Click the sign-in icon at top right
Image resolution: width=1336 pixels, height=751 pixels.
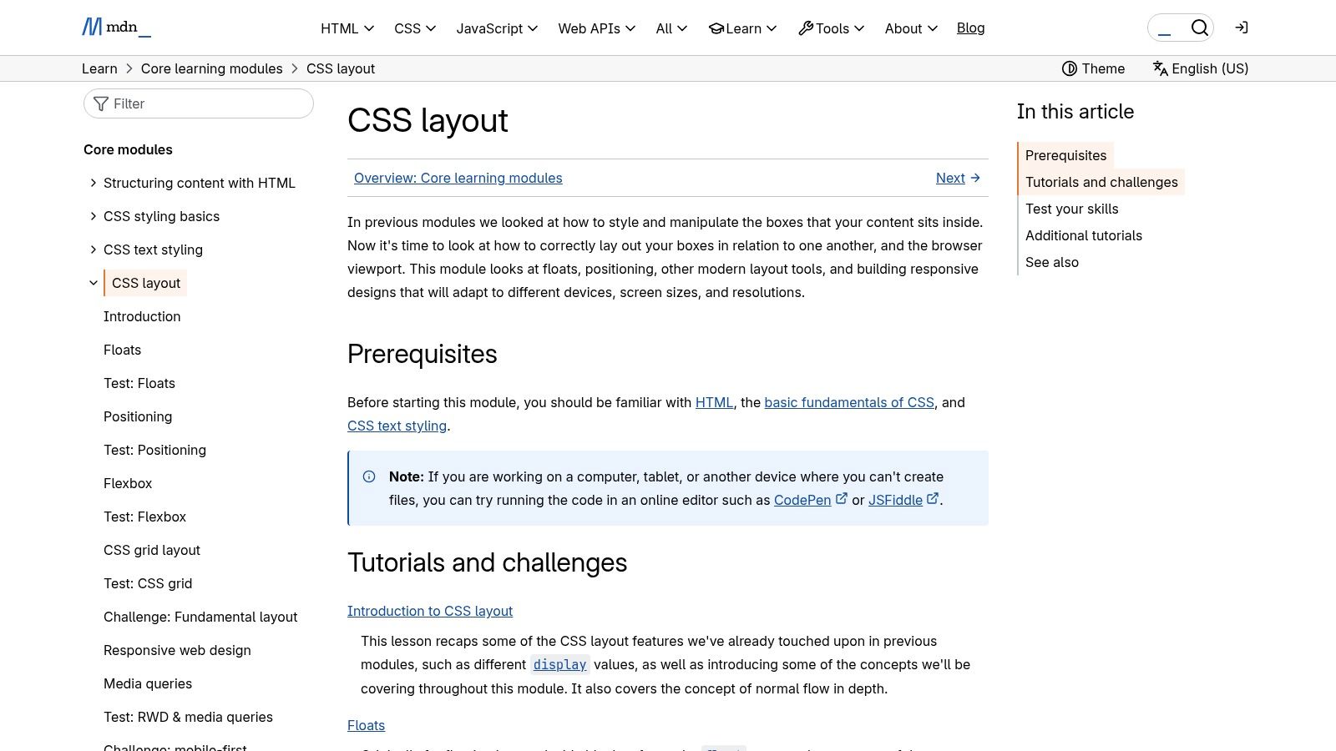click(x=1242, y=28)
